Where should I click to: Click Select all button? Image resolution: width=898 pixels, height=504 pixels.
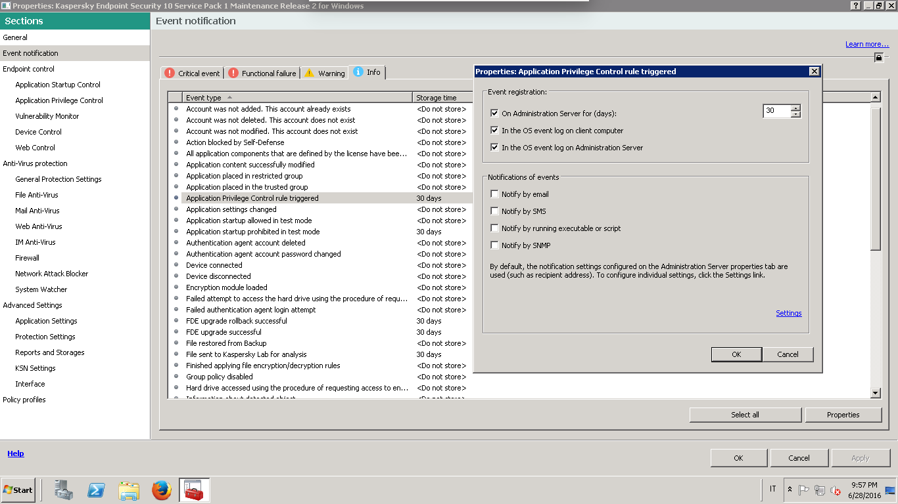pyautogui.click(x=745, y=415)
